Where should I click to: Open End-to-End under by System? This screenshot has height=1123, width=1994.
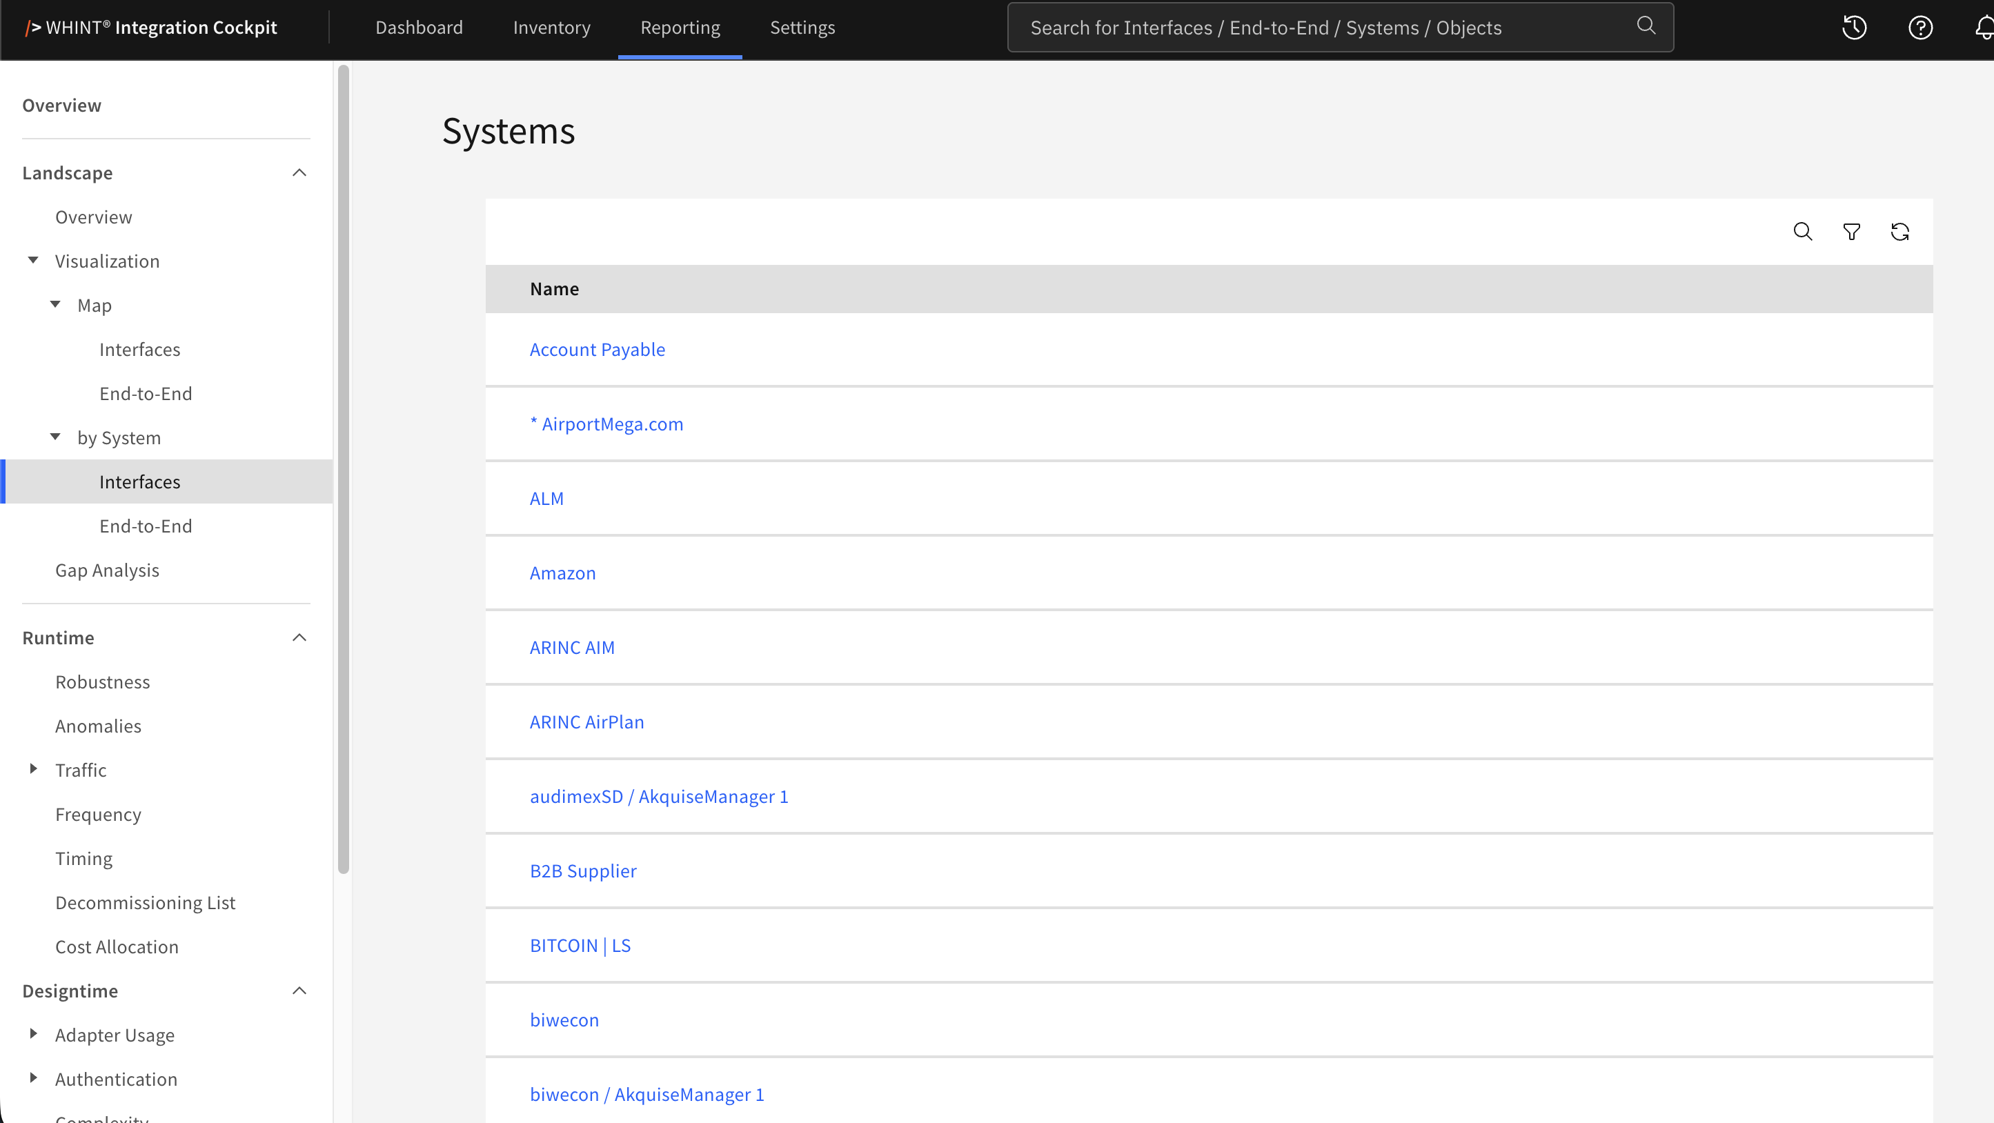coord(146,526)
